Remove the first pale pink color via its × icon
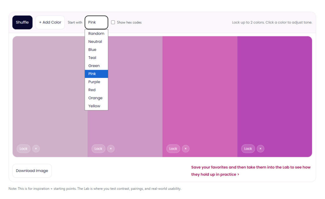Screen dimensions: 325x199 (36, 149)
